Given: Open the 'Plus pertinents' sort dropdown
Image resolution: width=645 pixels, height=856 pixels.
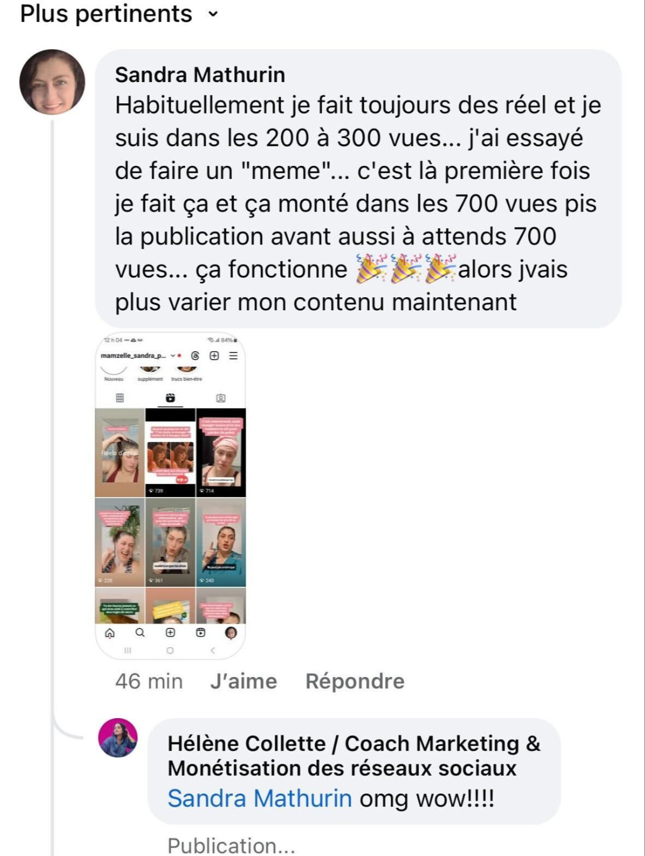Looking at the screenshot, I should 119,14.
